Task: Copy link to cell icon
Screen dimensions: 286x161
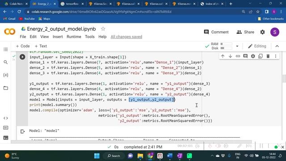Action: (238, 56)
